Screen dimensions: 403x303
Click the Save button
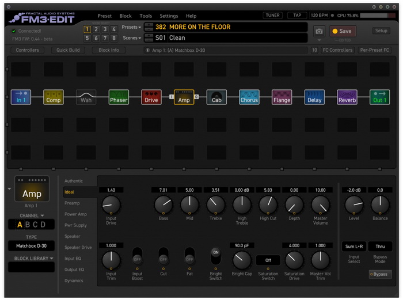[x=343, y=31]
